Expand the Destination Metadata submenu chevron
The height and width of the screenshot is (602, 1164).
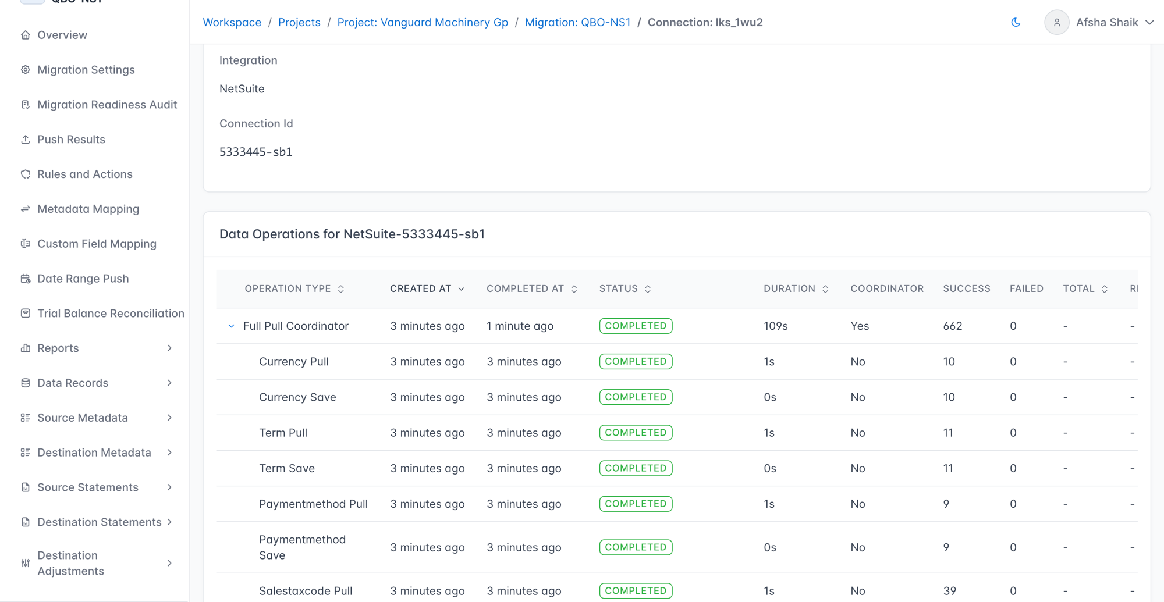pyautogui.click(x=169, y=453)
